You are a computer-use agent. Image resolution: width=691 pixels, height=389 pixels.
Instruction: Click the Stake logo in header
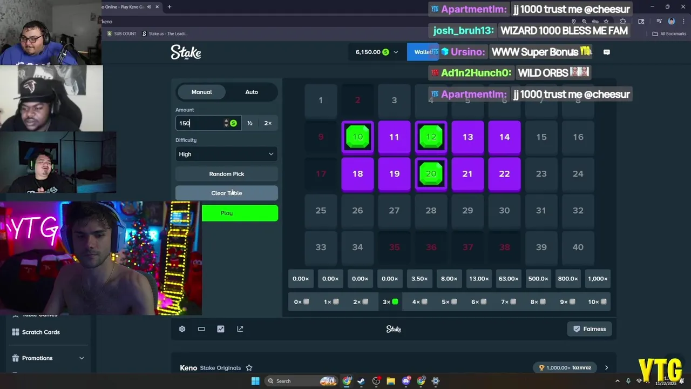186,52
